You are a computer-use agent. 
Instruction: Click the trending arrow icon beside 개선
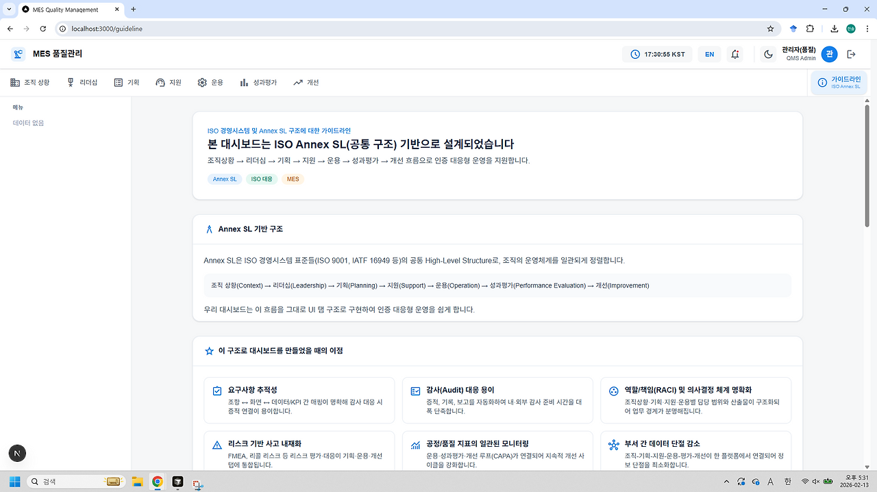pyautogui.click(x=297, y=82)
